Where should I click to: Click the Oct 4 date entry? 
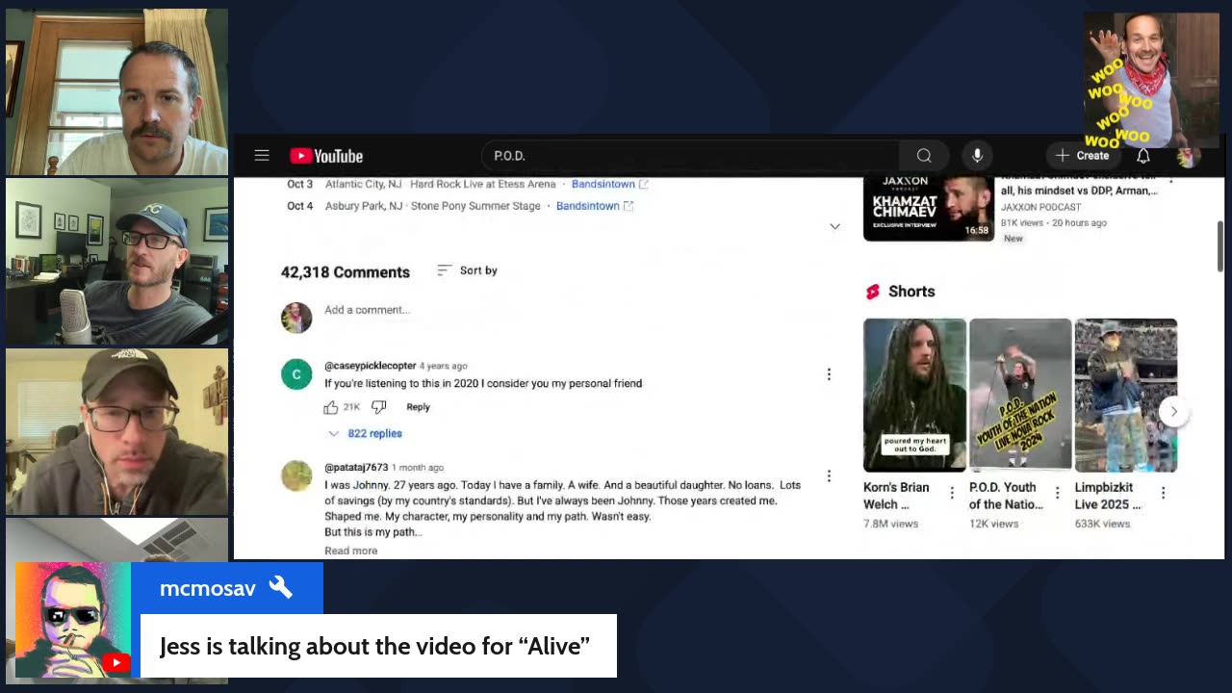tap(299, 206)
